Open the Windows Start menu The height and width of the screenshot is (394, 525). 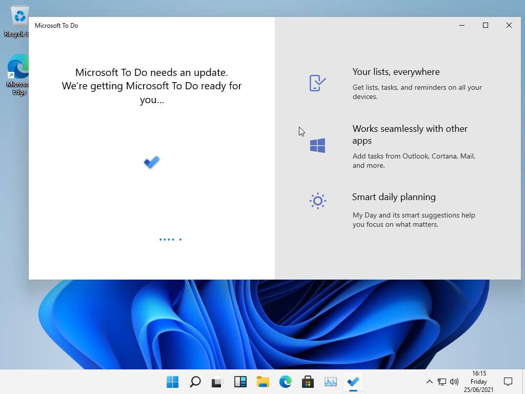172,382
